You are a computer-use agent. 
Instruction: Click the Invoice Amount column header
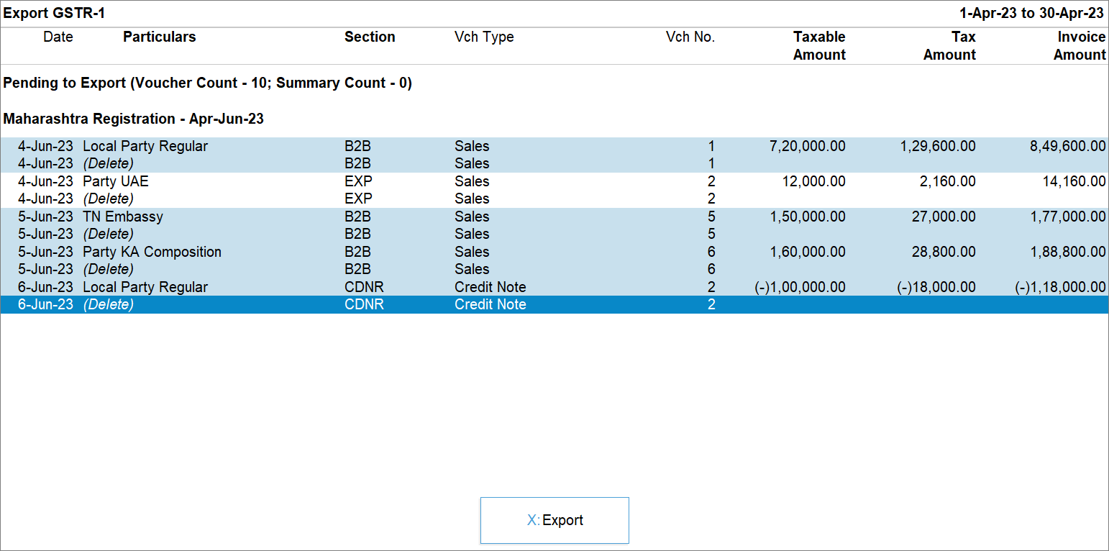tap(1080, 46)
